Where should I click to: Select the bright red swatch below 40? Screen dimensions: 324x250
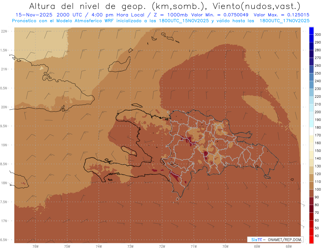tap(311, 239)
